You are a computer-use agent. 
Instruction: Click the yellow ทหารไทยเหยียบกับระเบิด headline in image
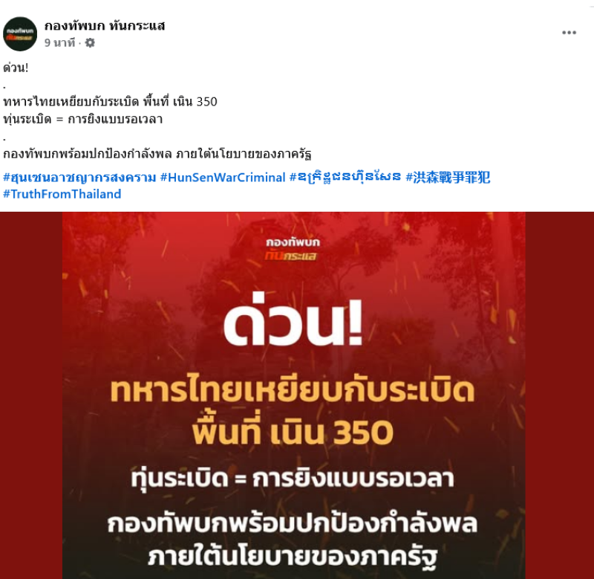click(292, 390)
